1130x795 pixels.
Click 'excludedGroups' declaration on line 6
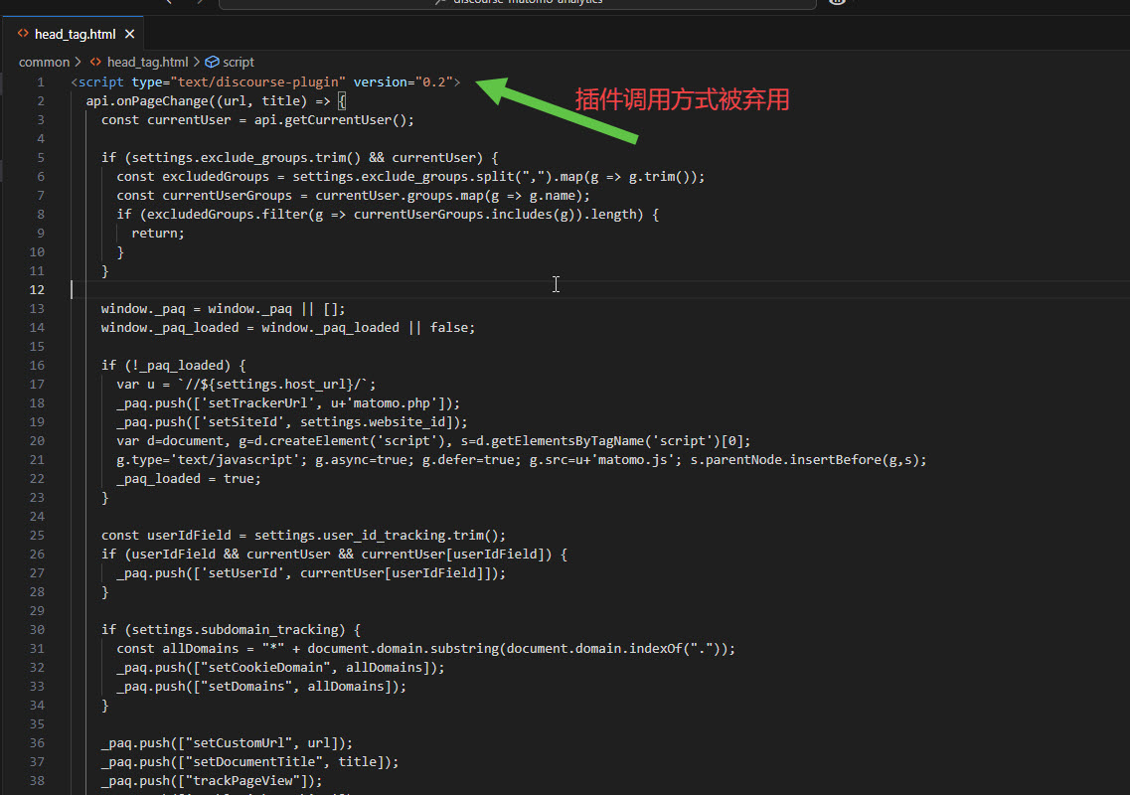[x=216, y=177]
